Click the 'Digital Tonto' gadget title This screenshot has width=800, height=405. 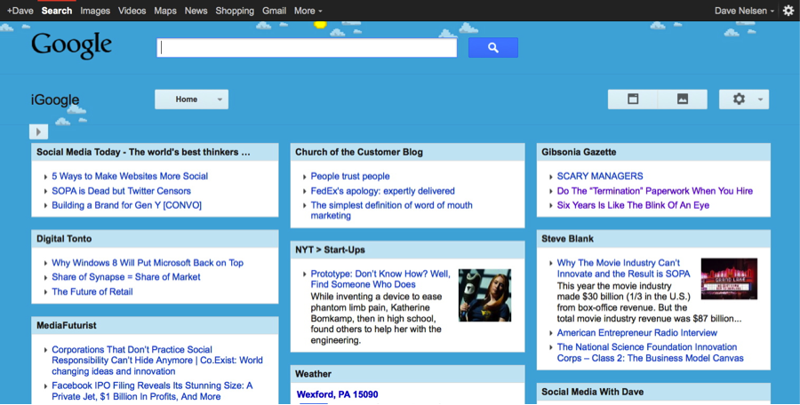64,239
